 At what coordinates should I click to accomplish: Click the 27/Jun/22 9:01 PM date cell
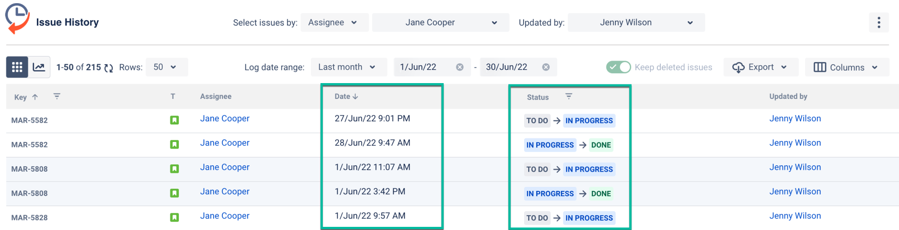point(372,119)
